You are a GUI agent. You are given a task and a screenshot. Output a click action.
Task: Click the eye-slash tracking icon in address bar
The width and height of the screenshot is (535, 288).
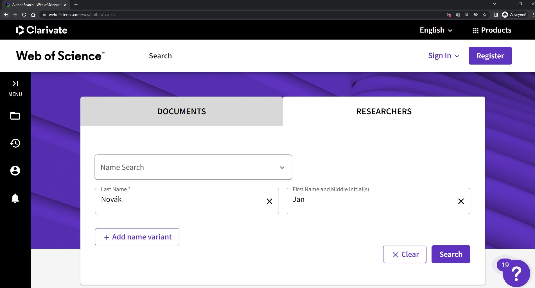click(476, 15)
